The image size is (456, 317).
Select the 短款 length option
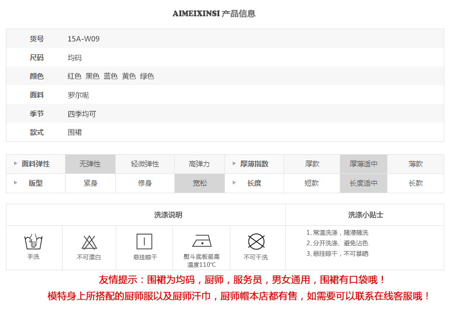(x=312, y=183)
